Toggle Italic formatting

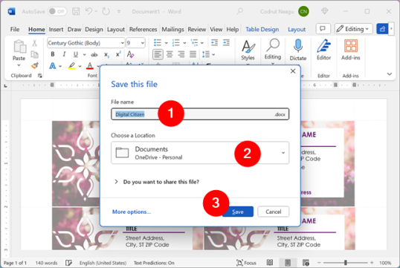point(64,54)
